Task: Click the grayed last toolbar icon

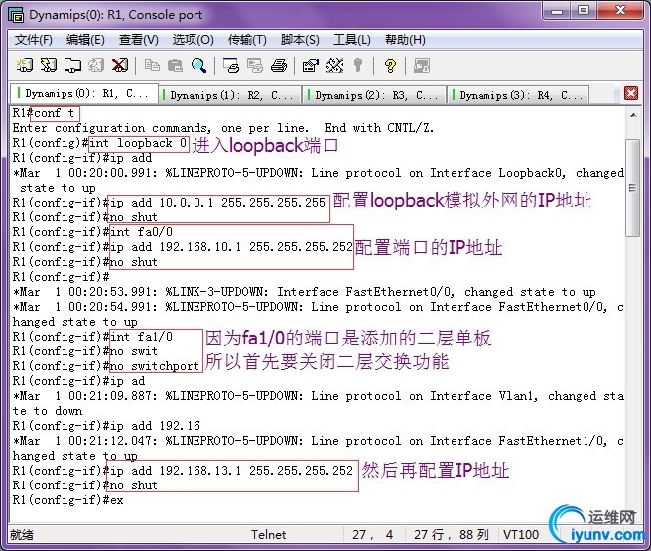Action: [x=422, y=66]
